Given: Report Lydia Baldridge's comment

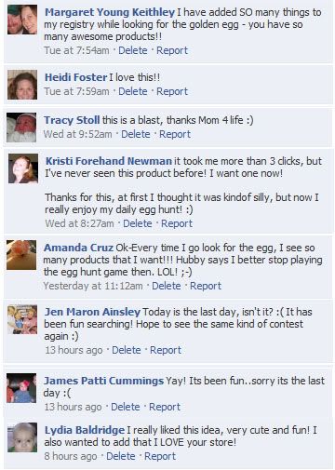Looking at the screenshot, I should 160,456.
